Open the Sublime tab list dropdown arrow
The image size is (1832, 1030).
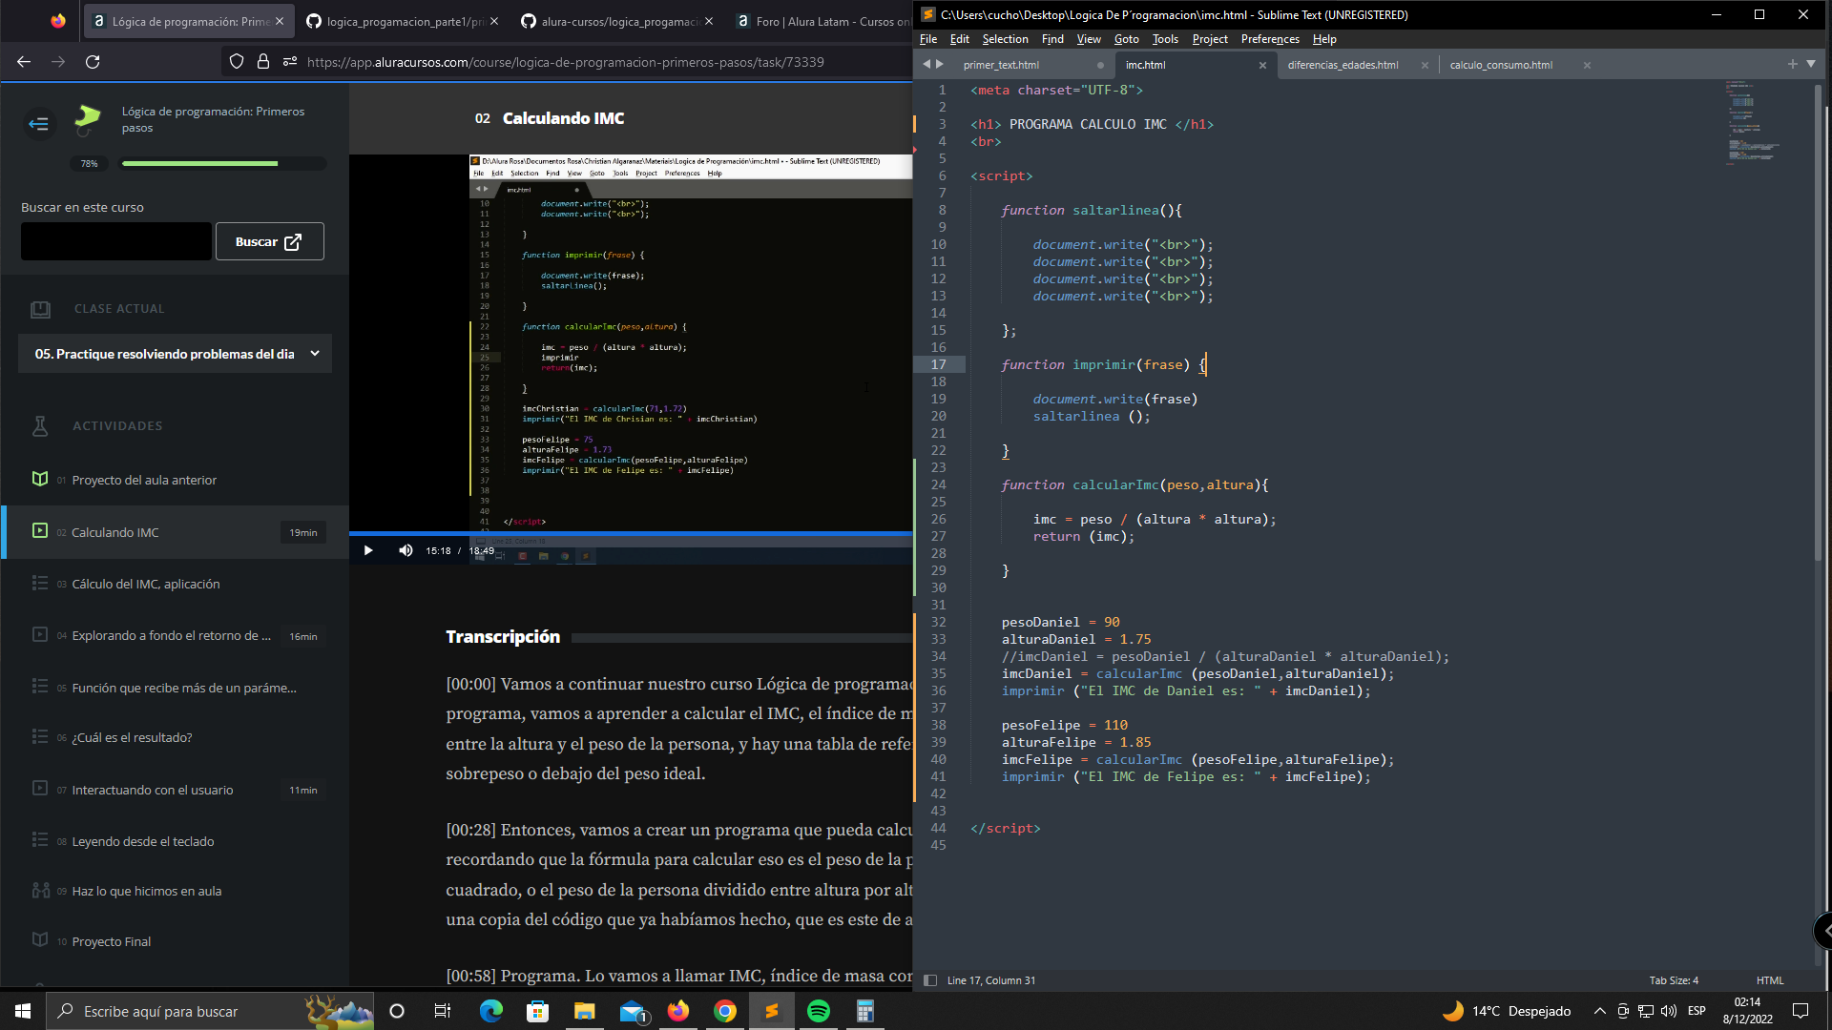[1811, 64]
